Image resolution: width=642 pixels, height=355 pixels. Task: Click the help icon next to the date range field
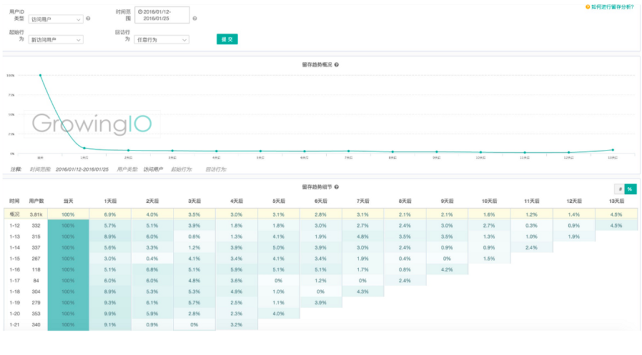[195, 18]
